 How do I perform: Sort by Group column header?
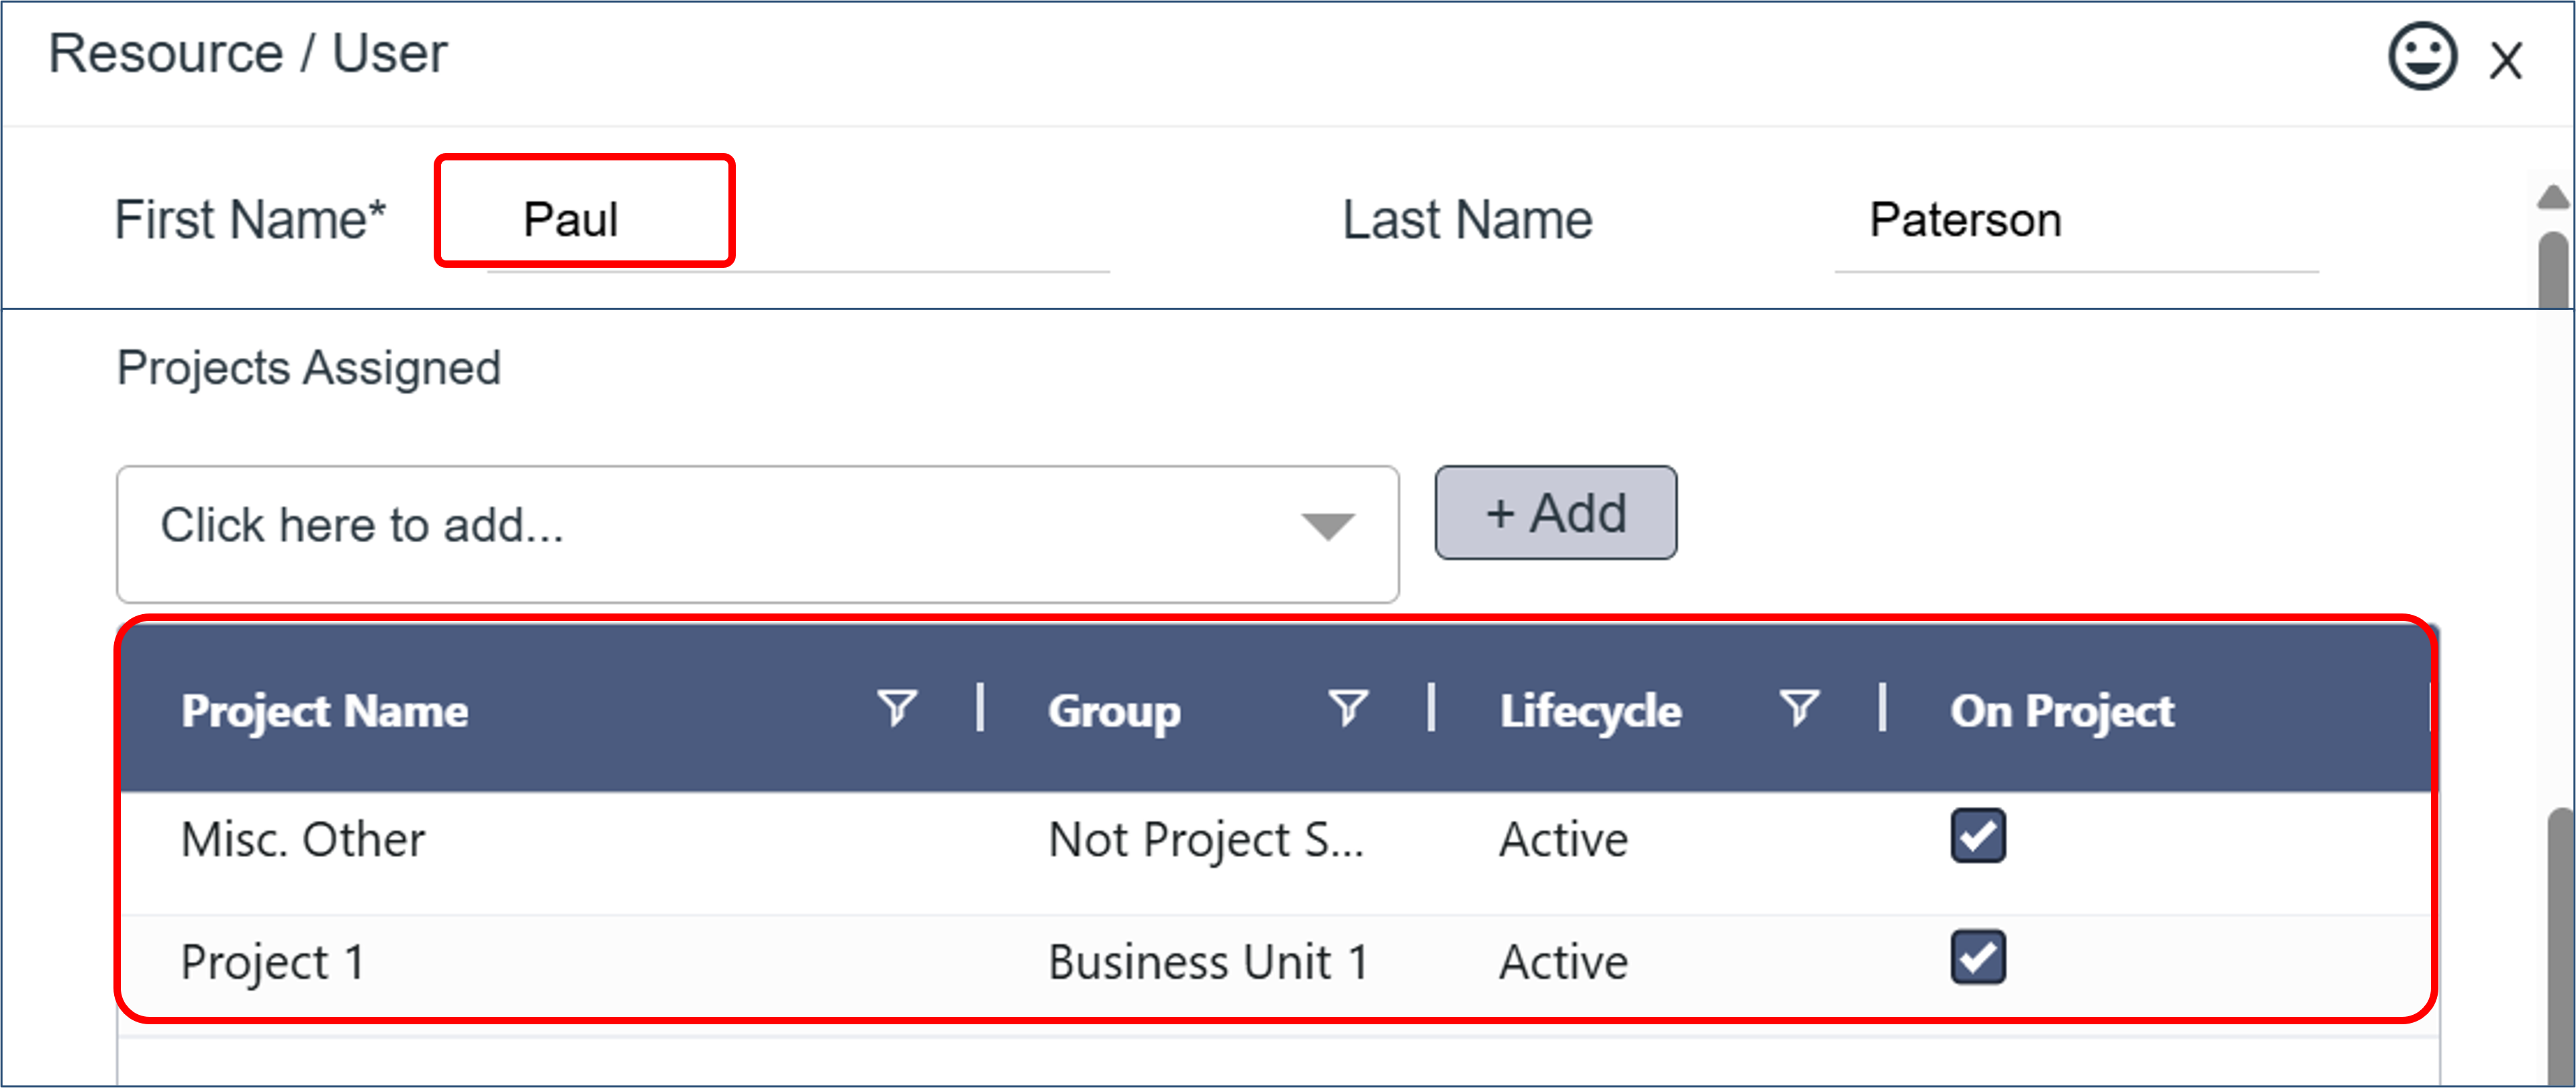[1114, 711]
